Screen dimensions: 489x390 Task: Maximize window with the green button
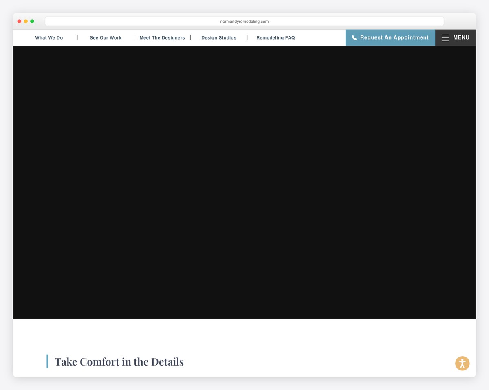click(x=32, y=21)
